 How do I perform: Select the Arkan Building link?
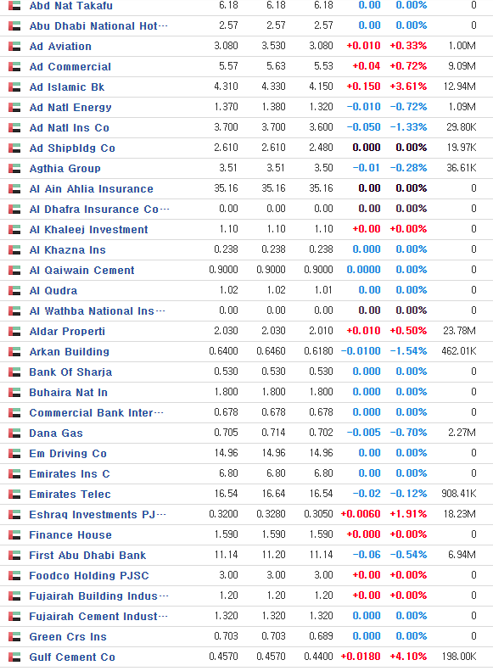click(x=70, y=352)
